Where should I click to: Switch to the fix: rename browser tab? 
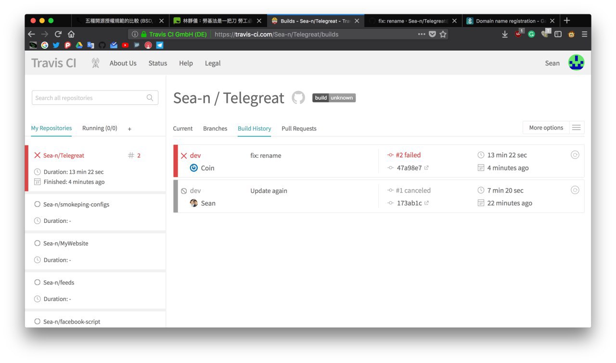pyautogui.click(x=413, y=21)
